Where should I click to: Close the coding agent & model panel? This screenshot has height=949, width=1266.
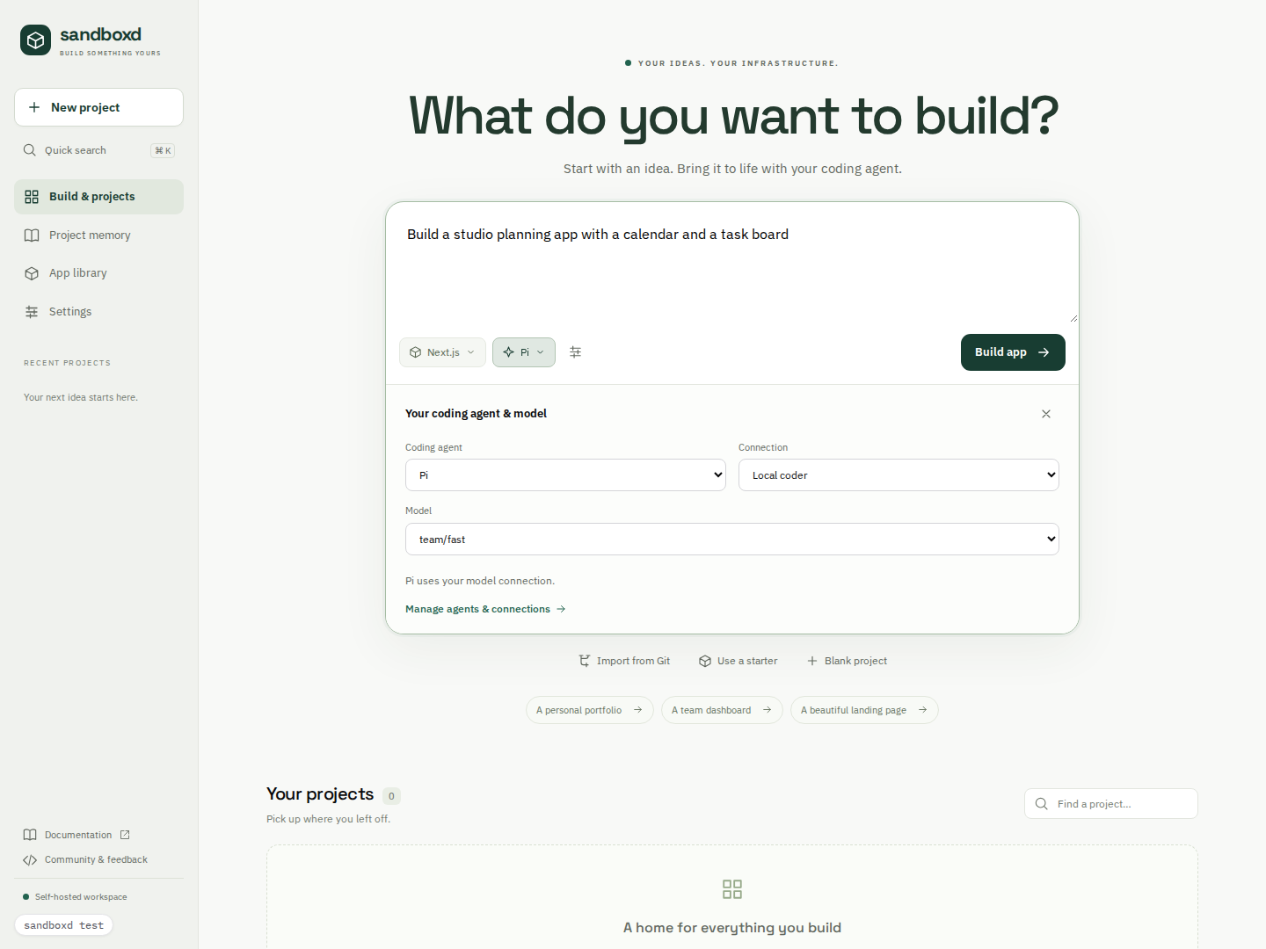1046,414
